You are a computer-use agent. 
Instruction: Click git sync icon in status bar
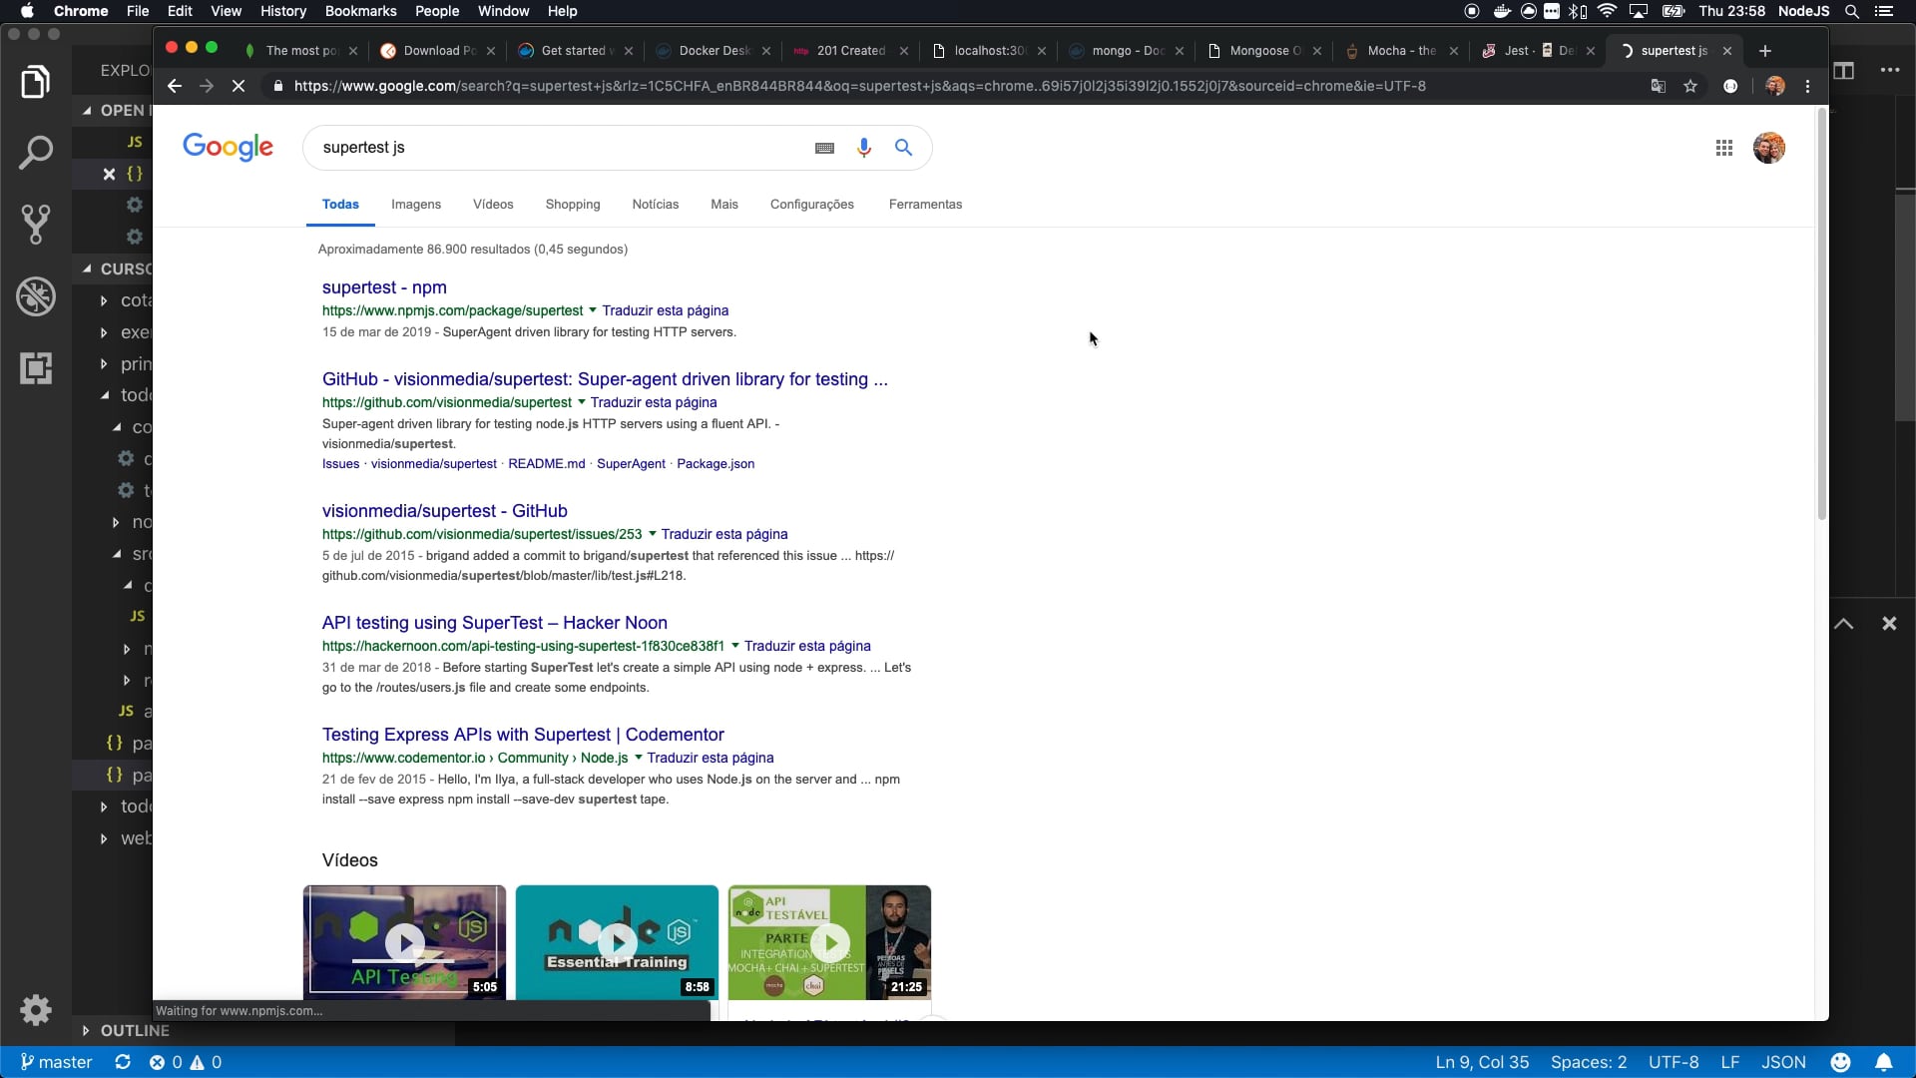click(123, 1062)
